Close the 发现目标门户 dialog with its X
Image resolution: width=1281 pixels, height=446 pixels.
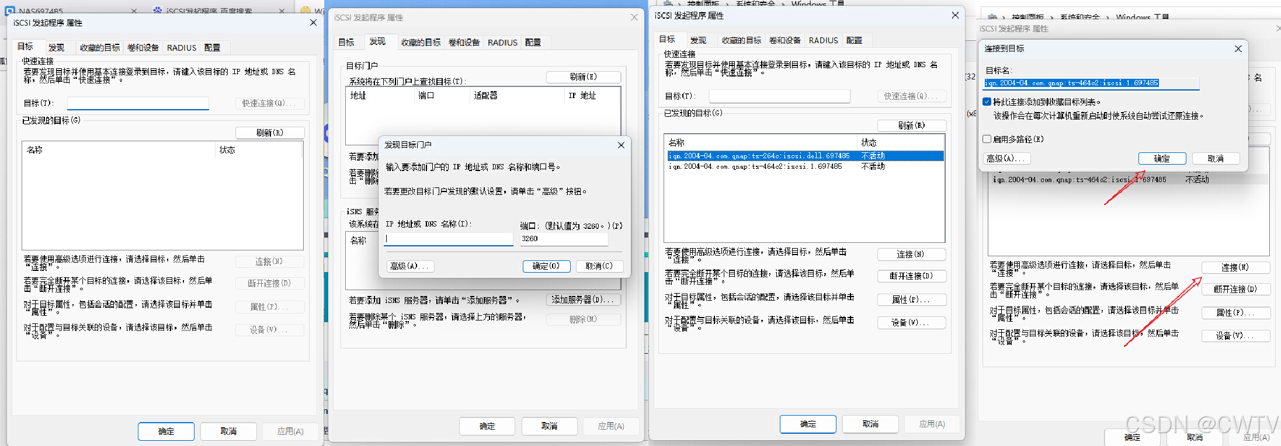621,145
